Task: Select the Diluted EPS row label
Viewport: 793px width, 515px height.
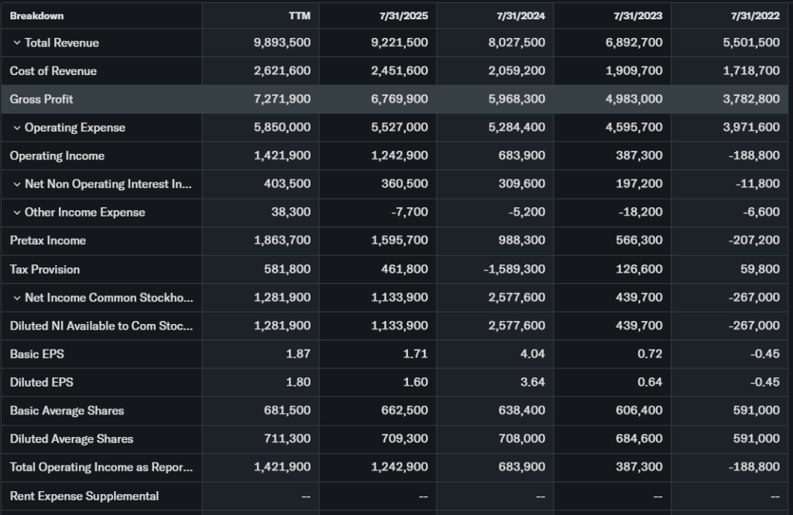Action: click(42, 382)
